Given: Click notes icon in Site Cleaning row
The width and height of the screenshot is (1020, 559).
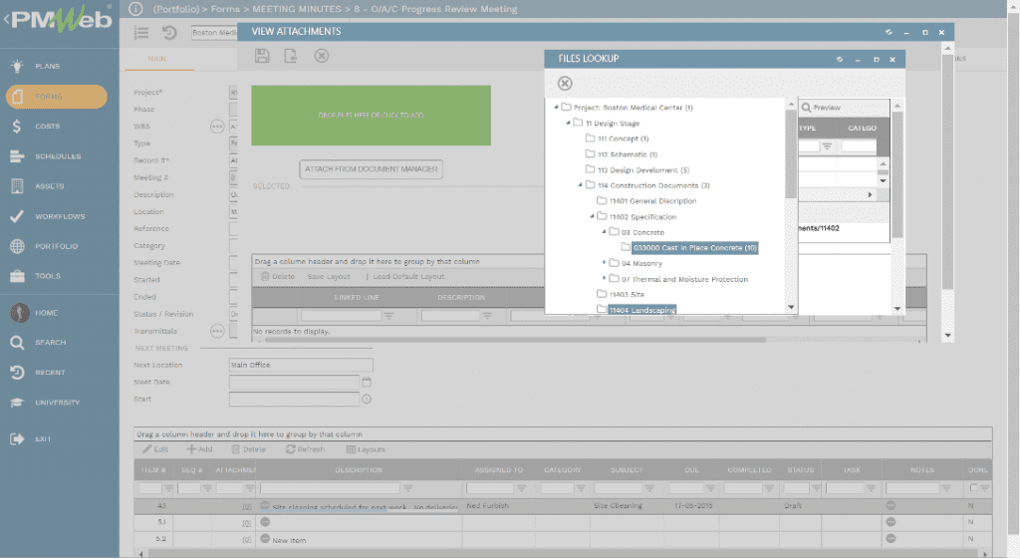Looking at the screenshot, I should (891, 505).
